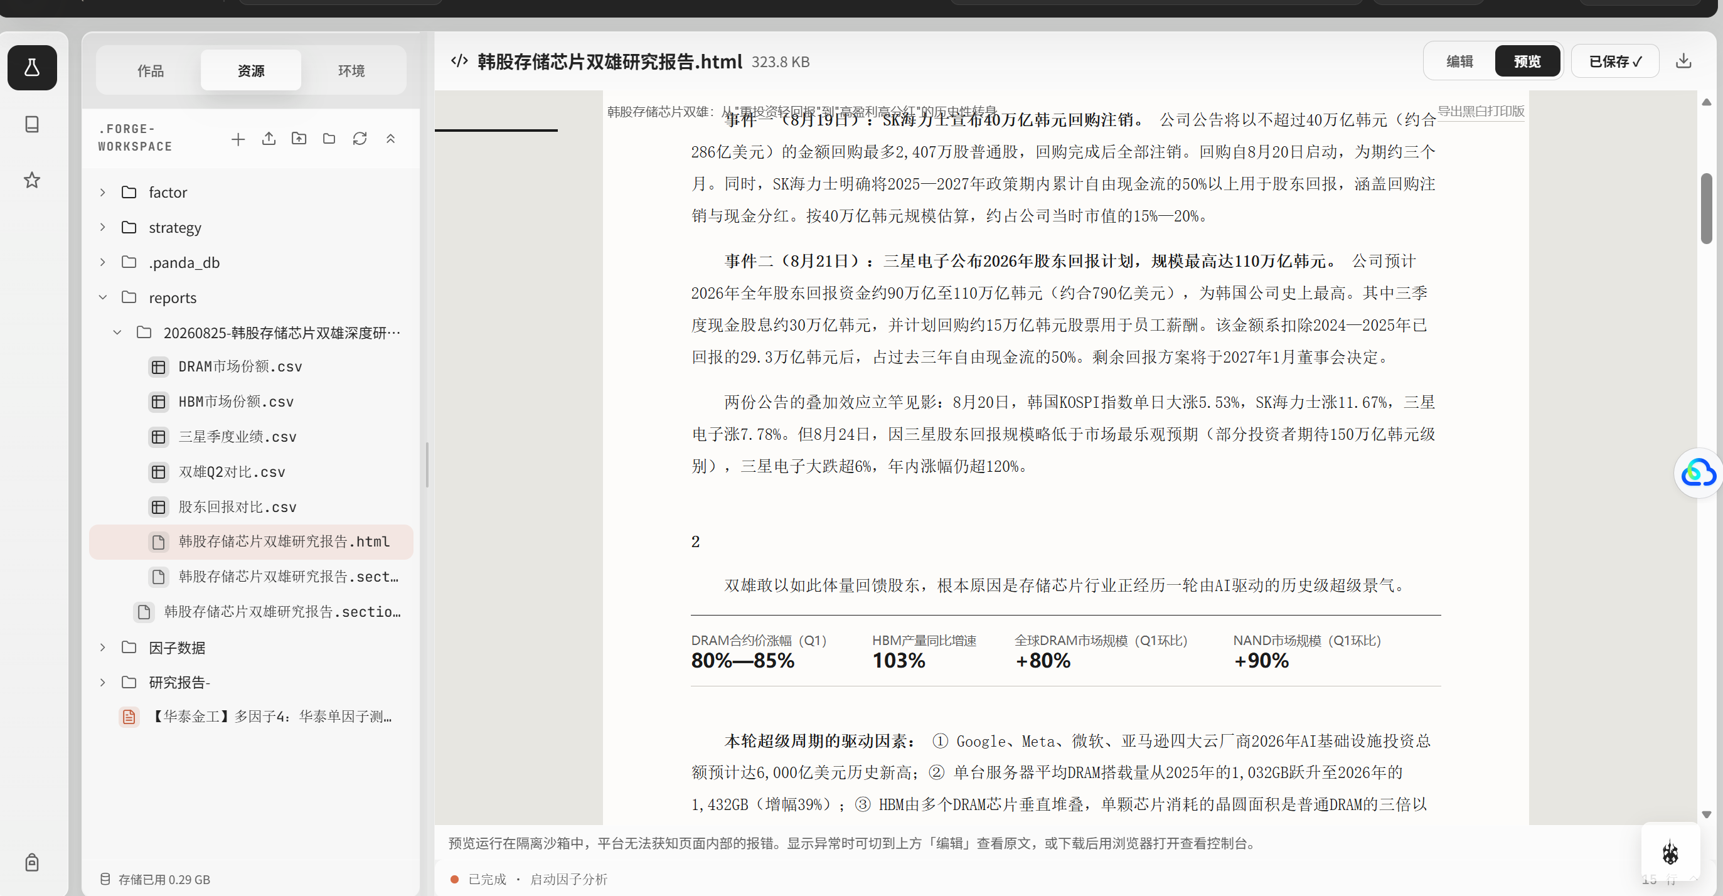Click the factor folder icon
Image resolution: width=1723 pixels, height=896 pixels.
click(x=129, y=193)
